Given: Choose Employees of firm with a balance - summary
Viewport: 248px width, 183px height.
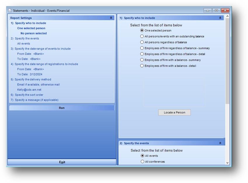Looking at the screenshot, I should (142, 60).
